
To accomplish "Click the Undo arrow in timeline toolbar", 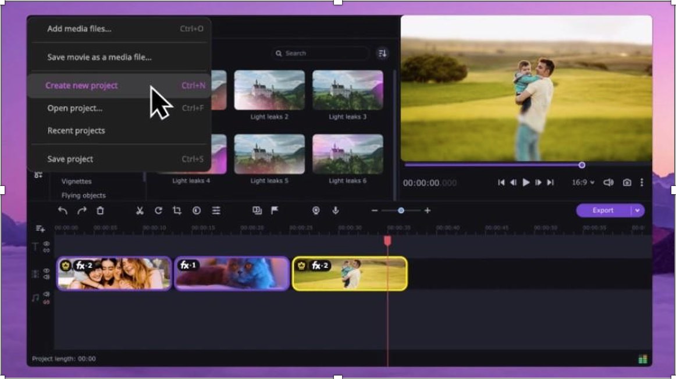I will tap(63, 210).
